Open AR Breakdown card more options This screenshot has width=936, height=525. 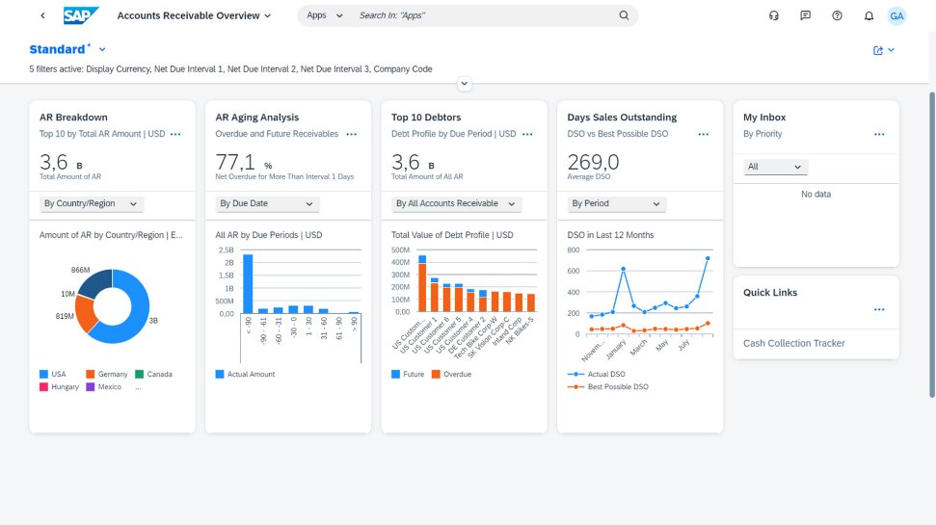click(x=175, y=135)
